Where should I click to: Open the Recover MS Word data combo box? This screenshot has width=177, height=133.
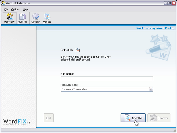[x=107, y=89]
